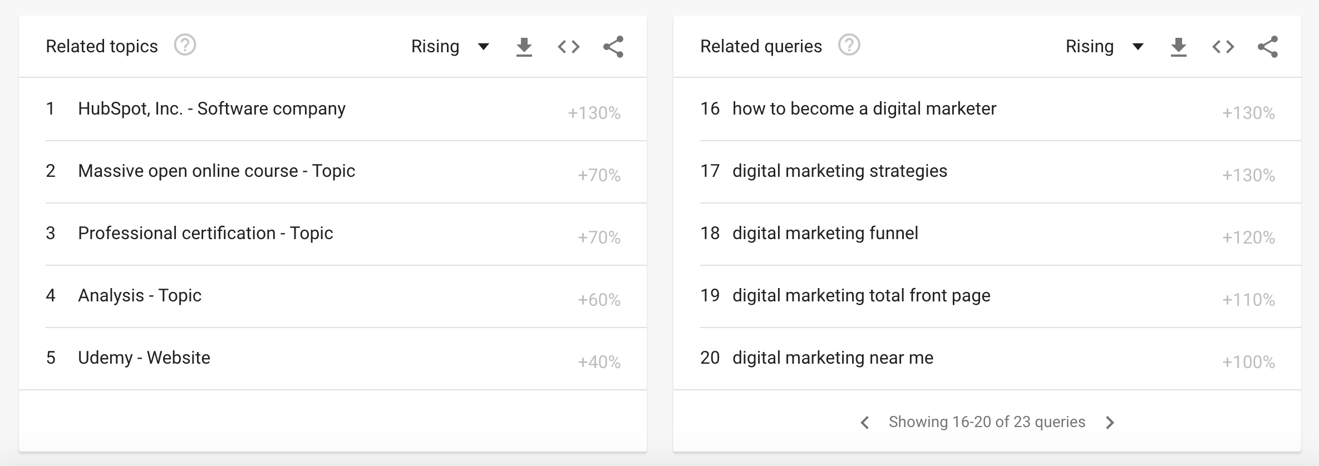Screen dimensions: 1319x466
Task: Download the Related topics data as CSV
Action: (524, 47)
